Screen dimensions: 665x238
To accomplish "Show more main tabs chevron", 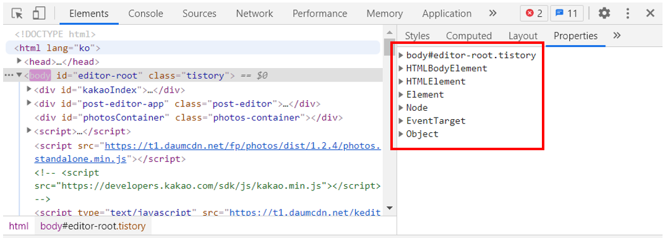I will 492,13.
